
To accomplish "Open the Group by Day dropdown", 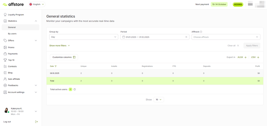I will [x=84, y=37].
